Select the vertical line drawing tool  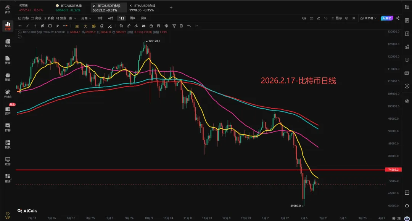point(35,26)
